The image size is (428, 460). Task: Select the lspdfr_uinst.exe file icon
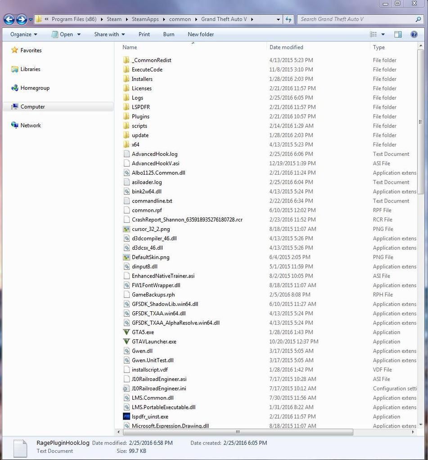click(126, 416)
